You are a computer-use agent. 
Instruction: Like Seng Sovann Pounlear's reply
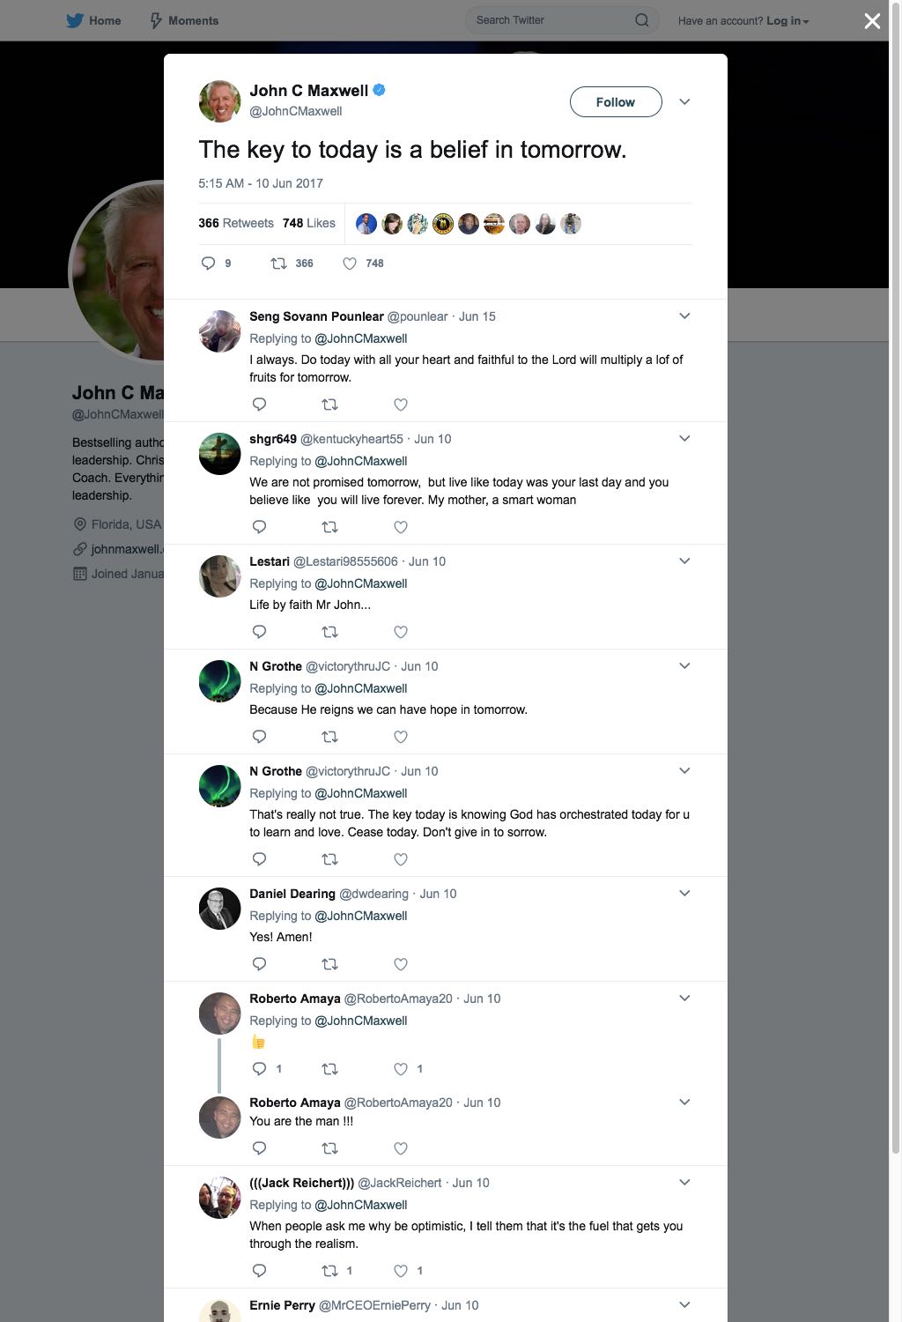pyautogui.click(x=401, y=405)
